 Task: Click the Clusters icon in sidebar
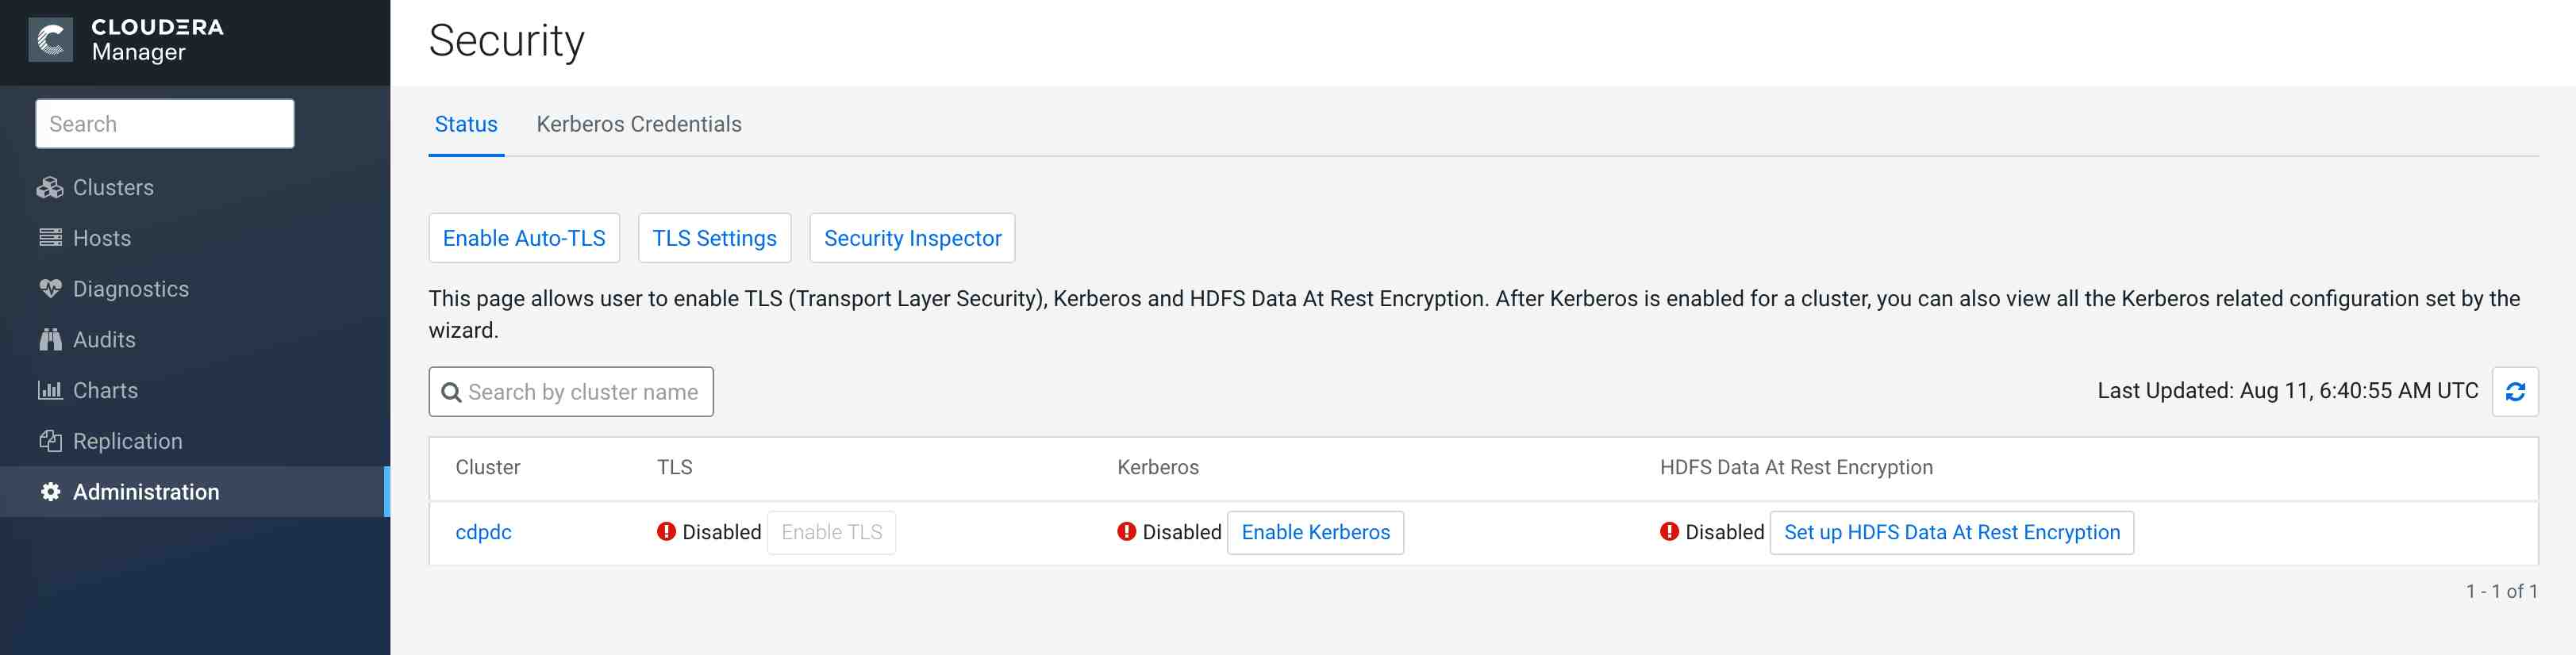[50, 188]
